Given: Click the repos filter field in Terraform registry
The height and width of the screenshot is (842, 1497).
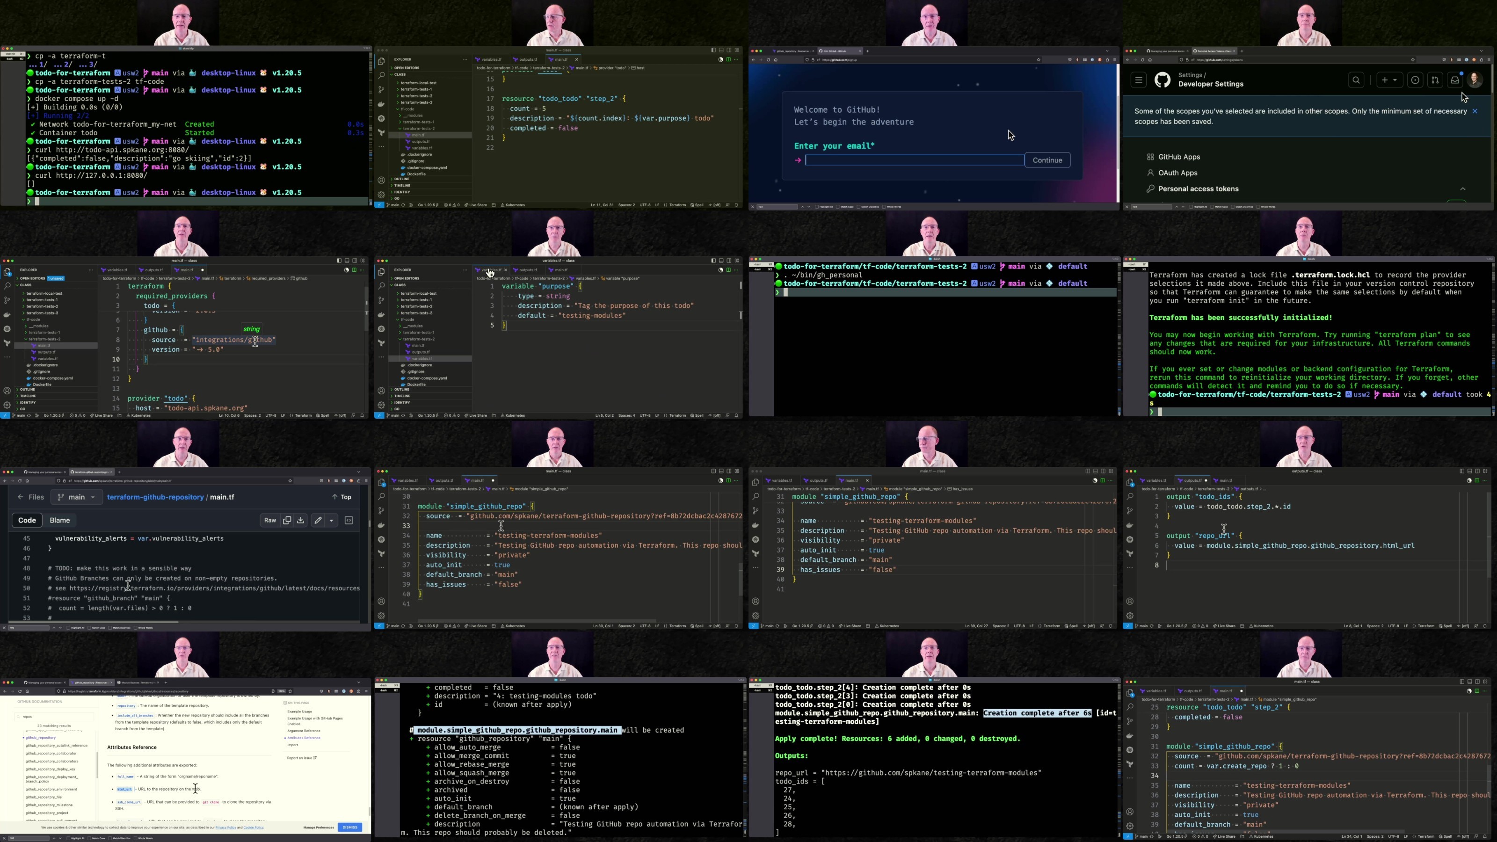Looking at the screenshot, I should coord(54,717).
